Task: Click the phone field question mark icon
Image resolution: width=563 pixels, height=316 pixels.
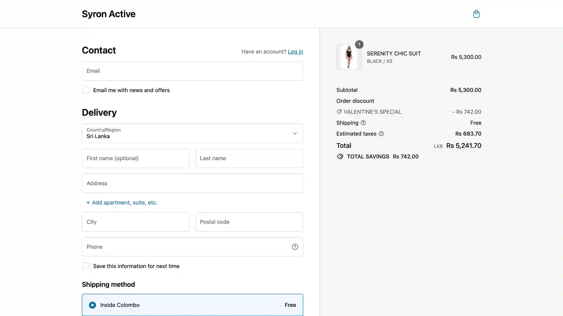Action: [295, 247]
